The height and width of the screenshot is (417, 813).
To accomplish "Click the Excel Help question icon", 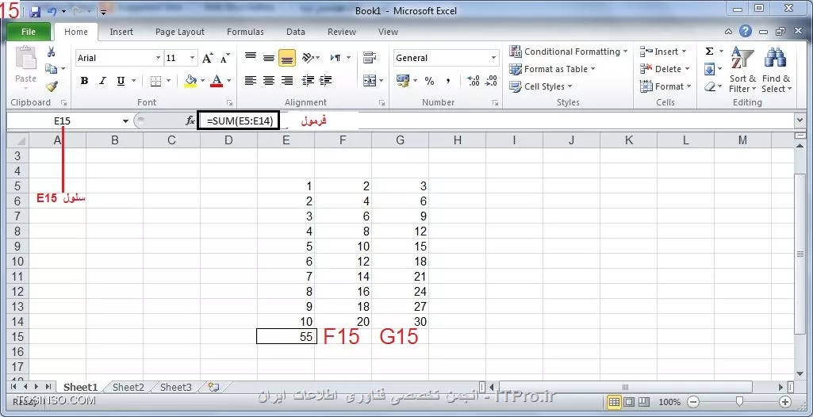I will pyautogui.click(x=745, y=32).
